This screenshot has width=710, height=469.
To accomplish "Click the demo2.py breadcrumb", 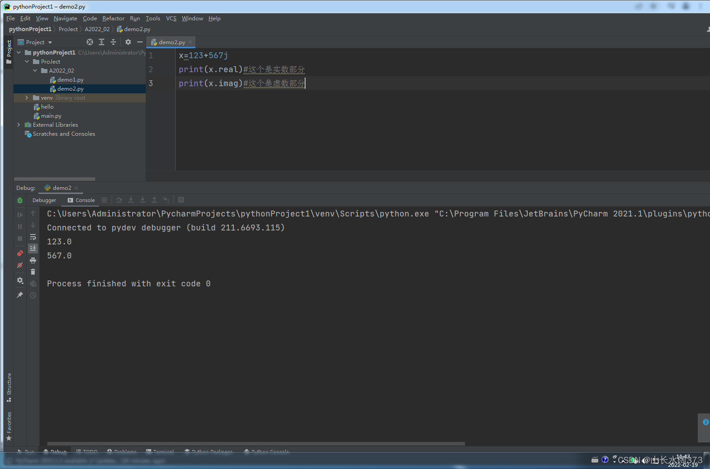I will pyautogui.click(x=134, y=29).
